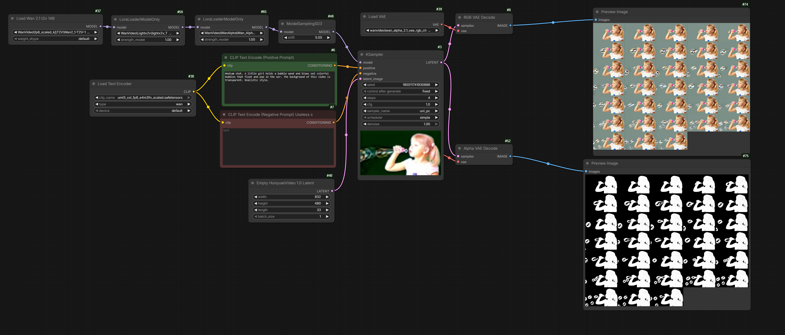The height and width of the screenshot is (335, 785).
Task: Click the Load Text Encoder collapse dot
Action: click(x=94, y=84)
